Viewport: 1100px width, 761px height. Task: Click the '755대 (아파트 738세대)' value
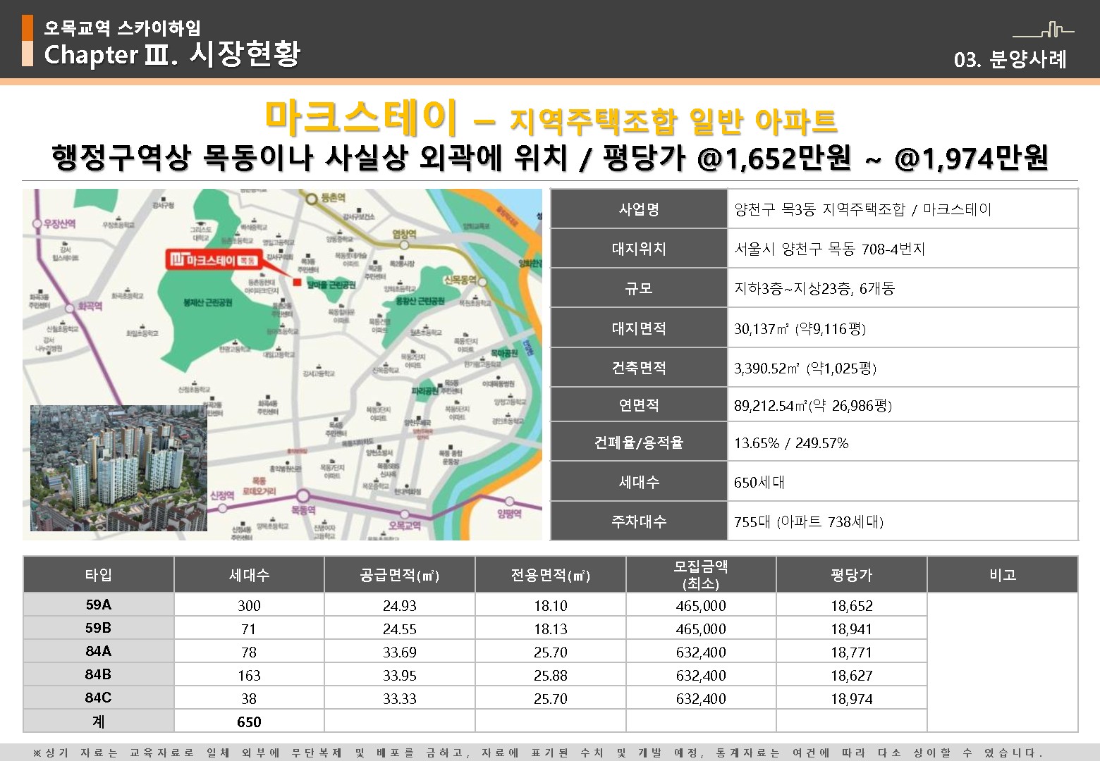click(x=809, y=521)
